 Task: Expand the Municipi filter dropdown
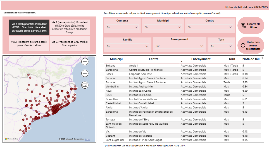click(163, 27)
